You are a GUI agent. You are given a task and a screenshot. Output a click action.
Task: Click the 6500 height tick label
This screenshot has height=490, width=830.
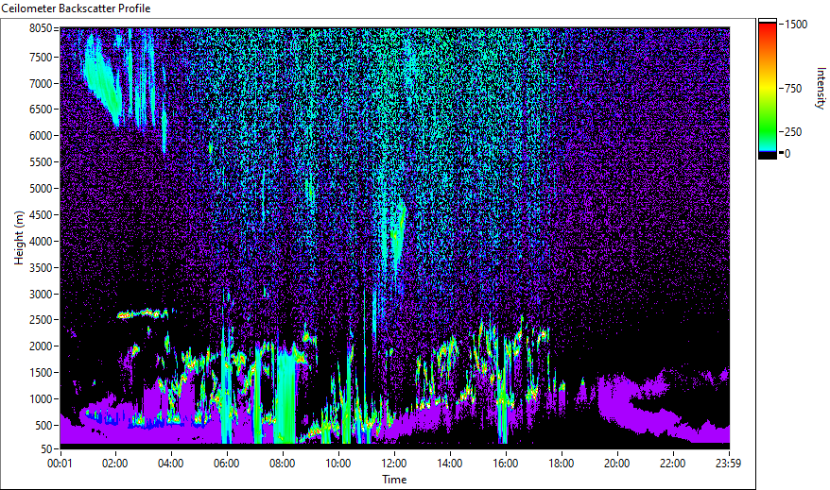(x=41, y=110)
